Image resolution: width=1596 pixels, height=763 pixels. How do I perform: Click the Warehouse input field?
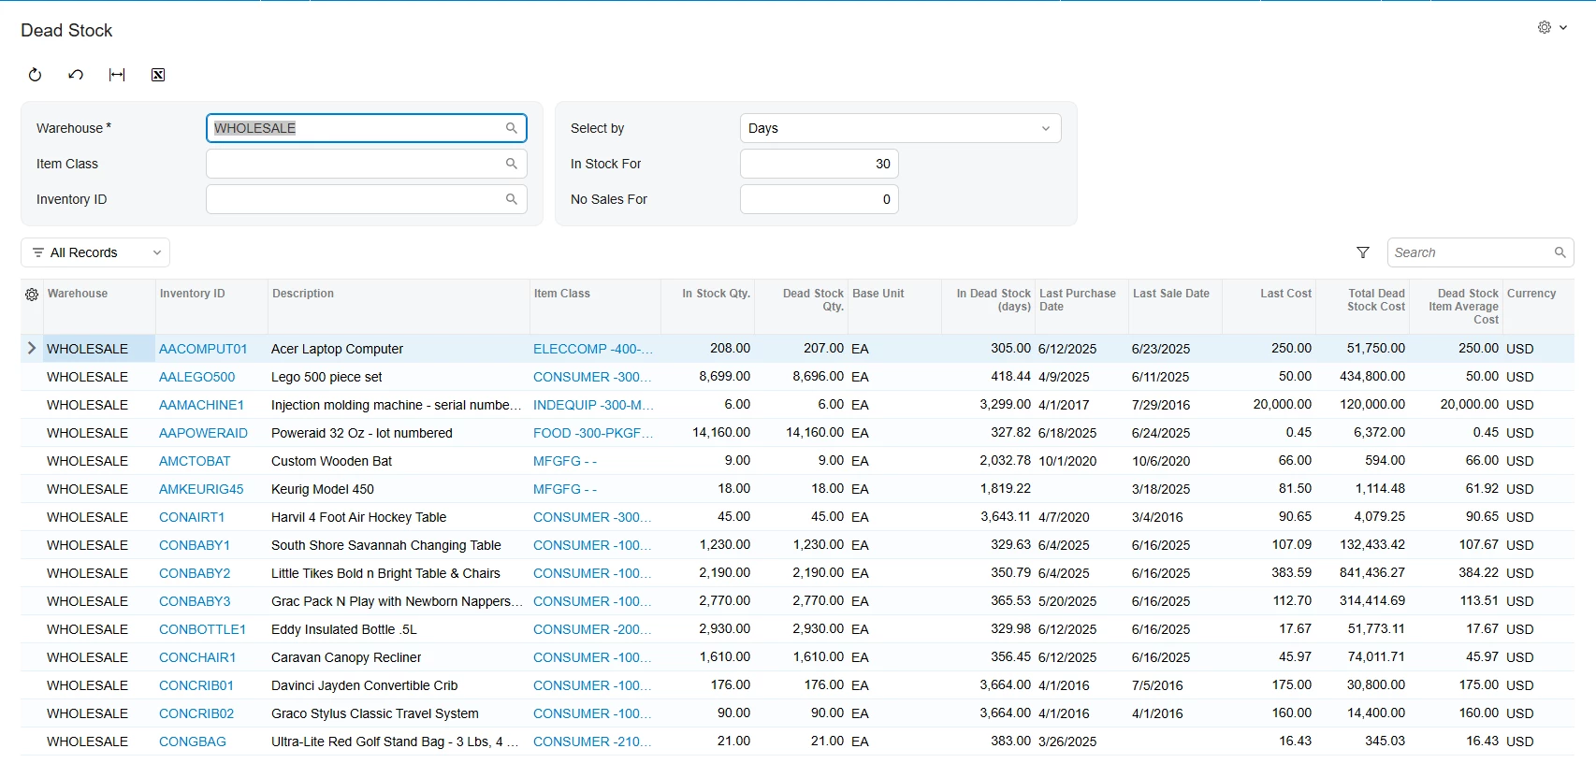[x=367, y=128]
